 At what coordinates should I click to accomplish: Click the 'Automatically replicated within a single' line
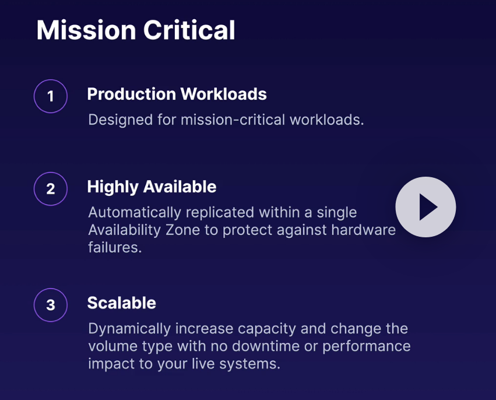(x=222, y=212)
